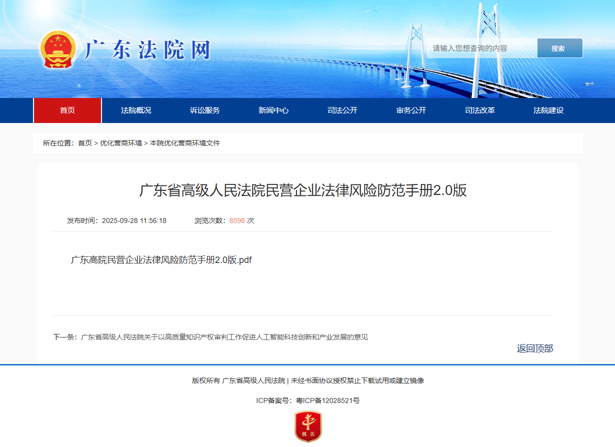The image size is (615, 447).
Task: Select 新闻中心 in the navigation bar
Action: [x=273, y=110]
